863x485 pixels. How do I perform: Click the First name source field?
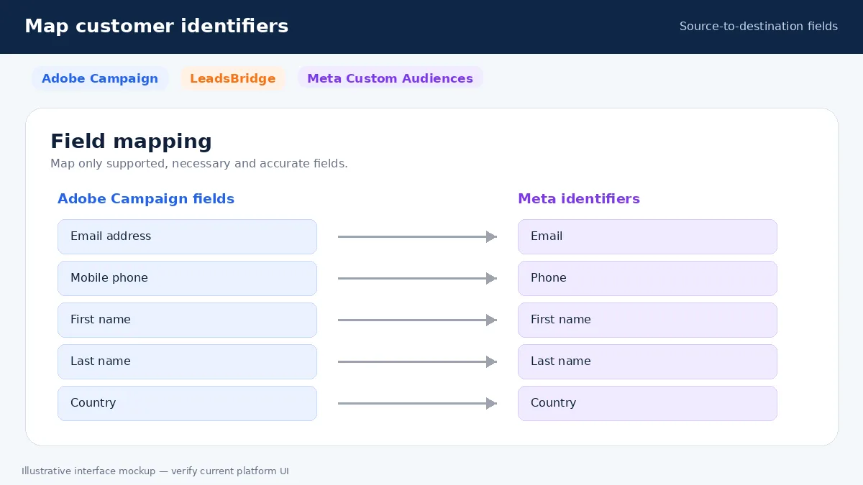[187, 320]
